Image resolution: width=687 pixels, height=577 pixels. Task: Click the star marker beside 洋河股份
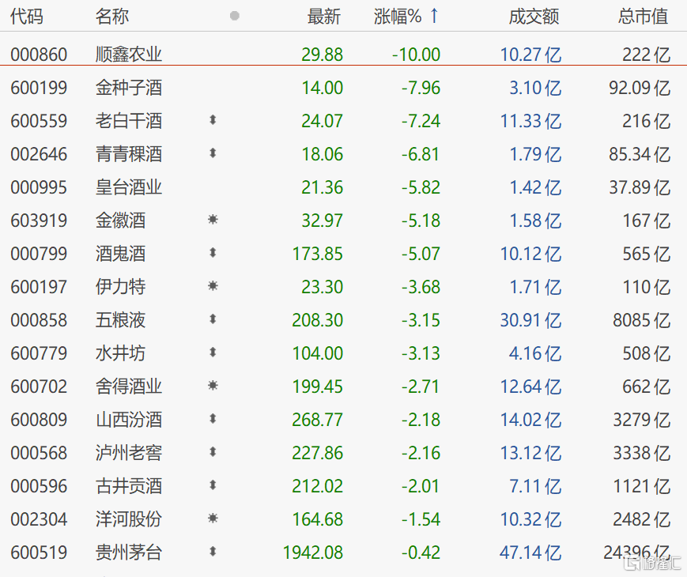click(213, 519)
